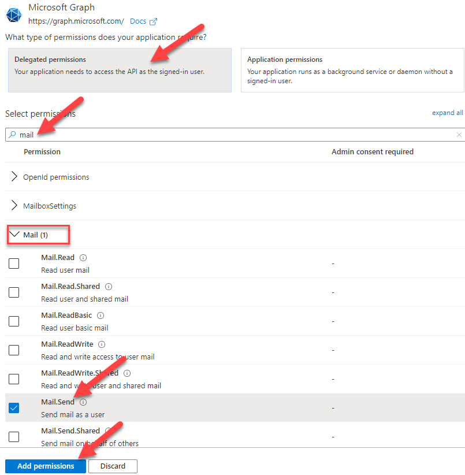Click the info icon next to Mail.Read.Shared
465x475 pixels.
[x=109, y=287]
